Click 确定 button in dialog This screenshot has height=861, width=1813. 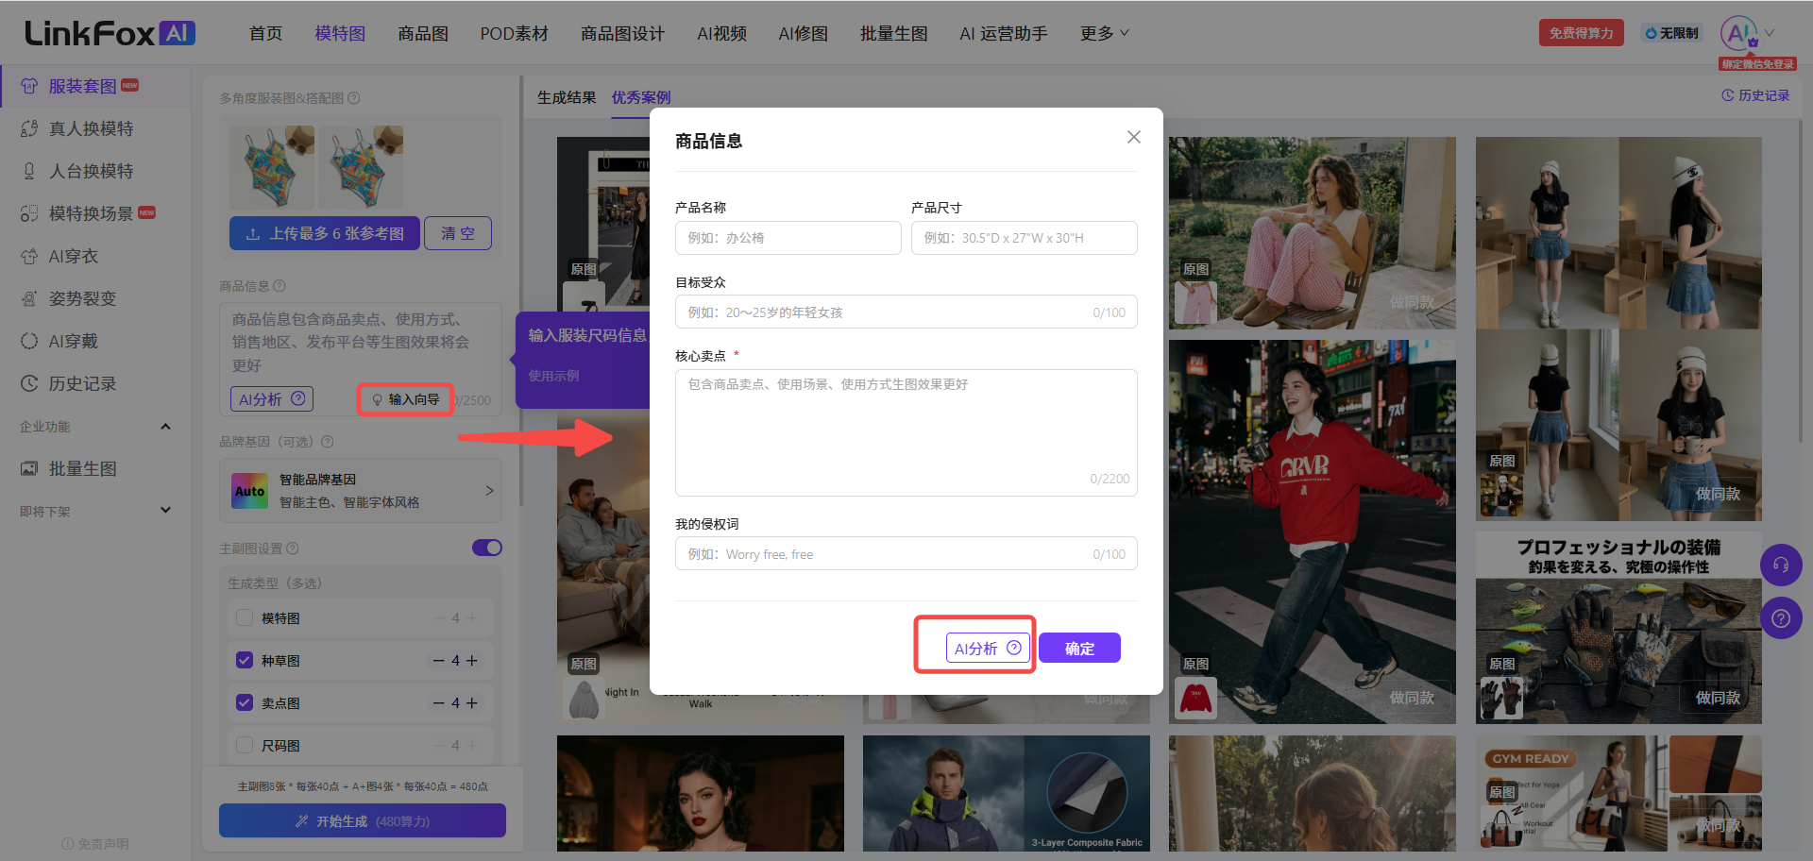click(x=1079, y=648)
